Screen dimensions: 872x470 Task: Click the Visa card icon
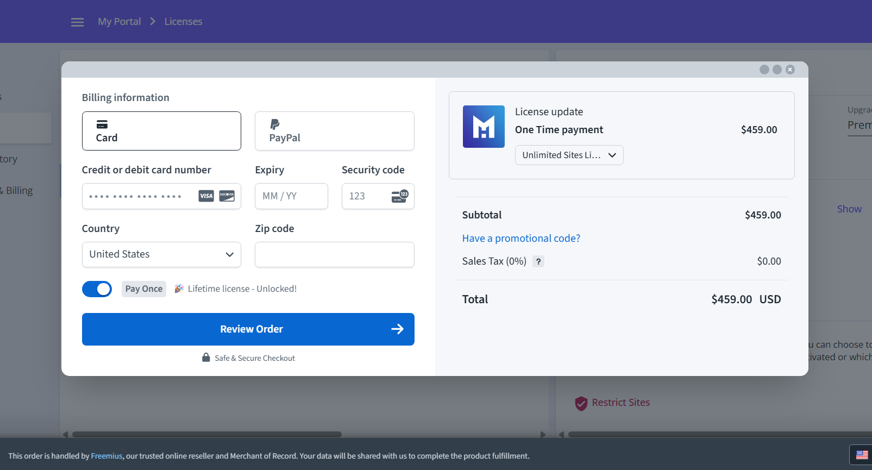[206, 196]
